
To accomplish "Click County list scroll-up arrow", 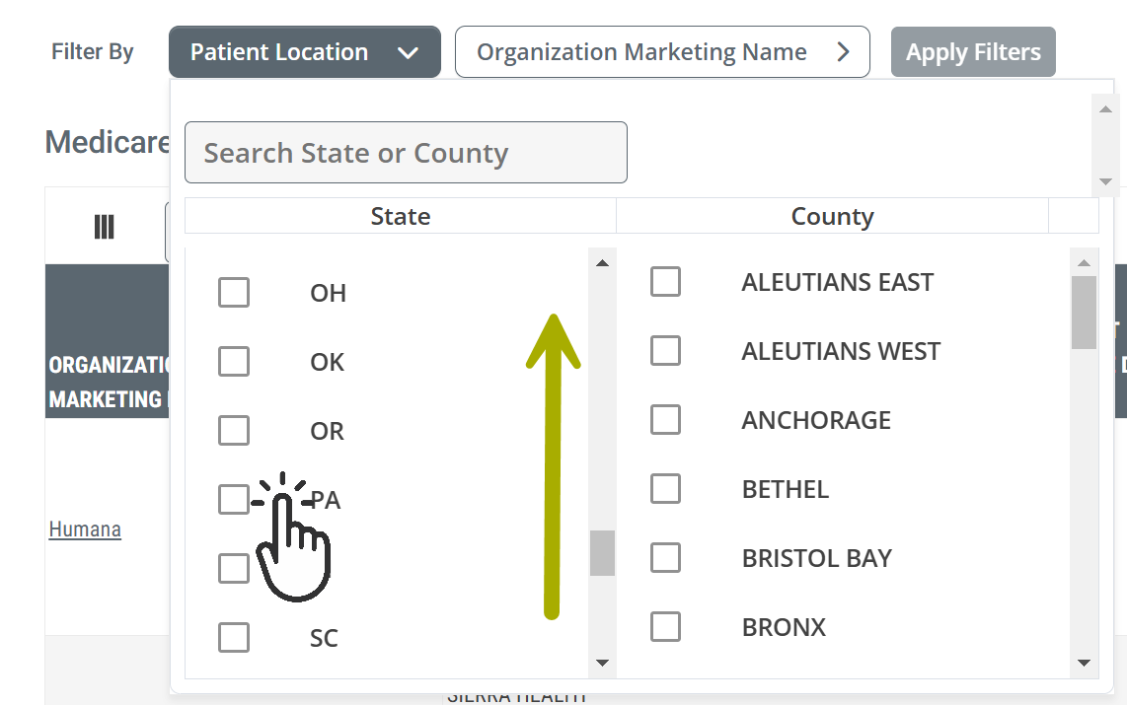I will point(1084,262).
